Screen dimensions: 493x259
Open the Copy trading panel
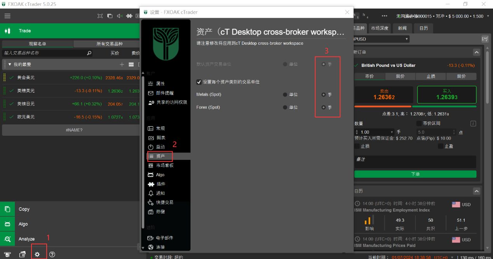(24, 209)
